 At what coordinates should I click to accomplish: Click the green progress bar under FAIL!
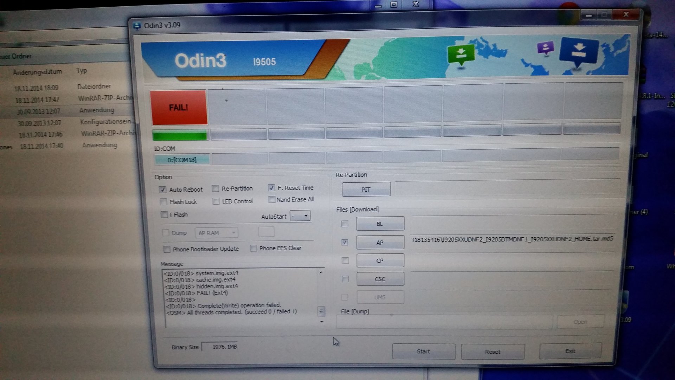(x=180, y=135)
